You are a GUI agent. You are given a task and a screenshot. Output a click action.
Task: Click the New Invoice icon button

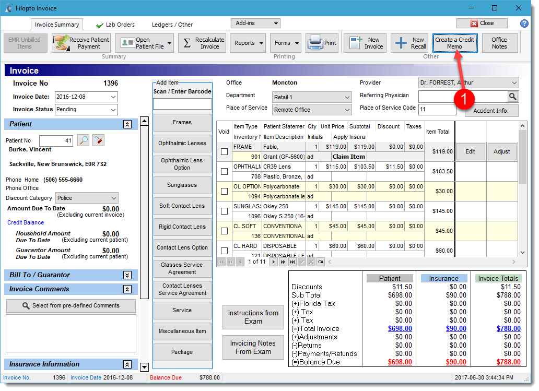pyautogui.click(x=366, y=43)
